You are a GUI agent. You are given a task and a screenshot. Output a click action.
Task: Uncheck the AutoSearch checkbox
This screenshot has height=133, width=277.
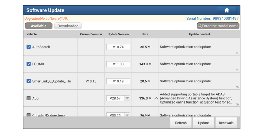28,47
